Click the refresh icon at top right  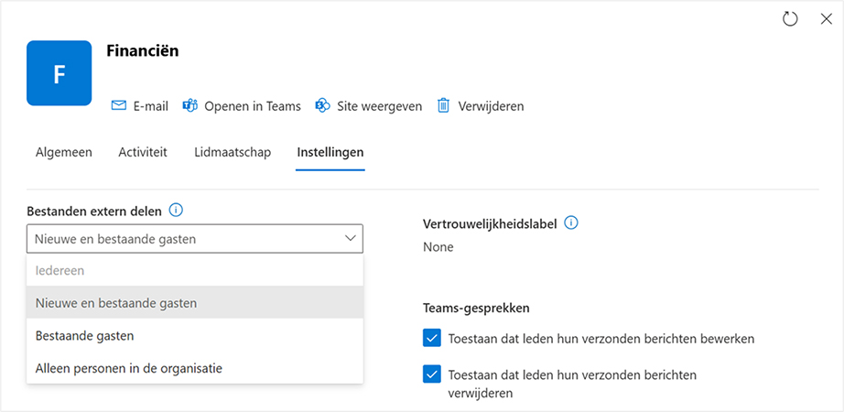tap(790, 19)
